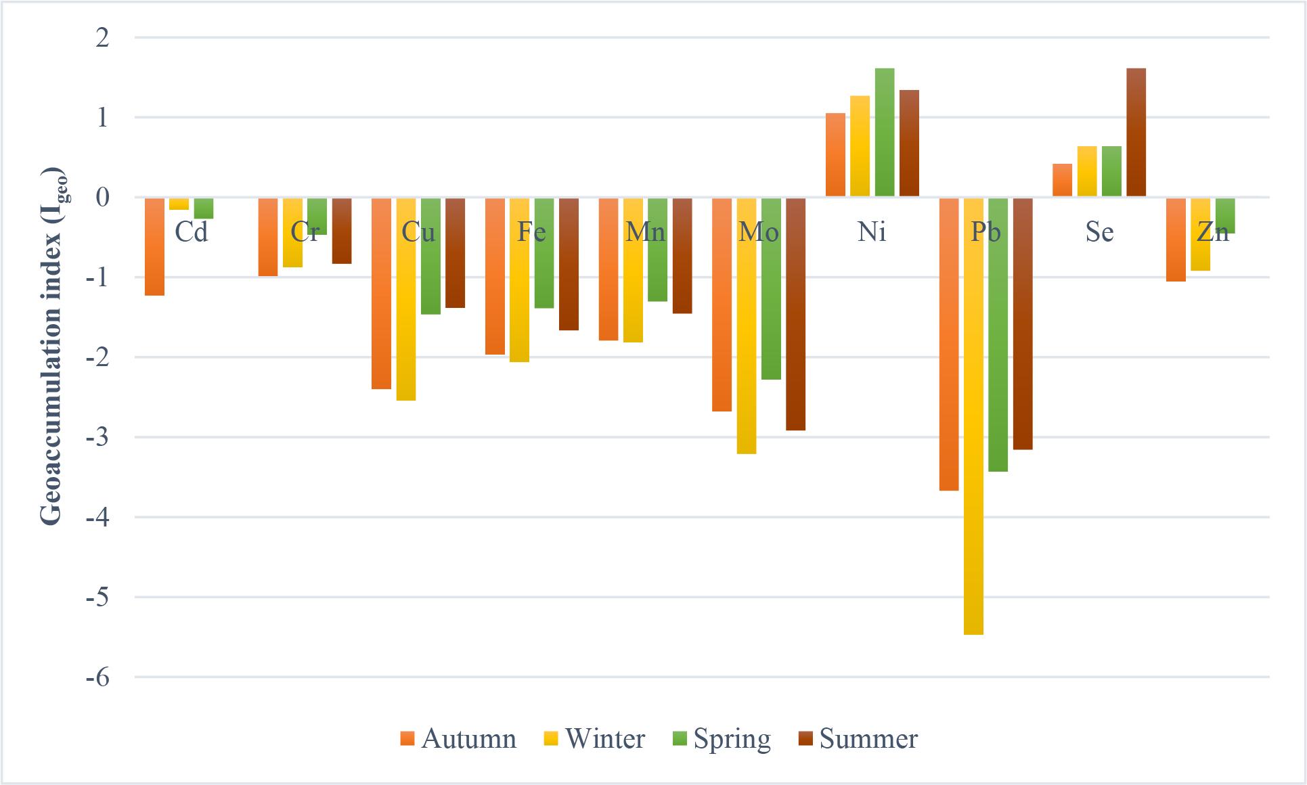Screen dimensions: 1307x785
Task: Select the Spring bar for Ni
Action: click(x=884, y=133)
